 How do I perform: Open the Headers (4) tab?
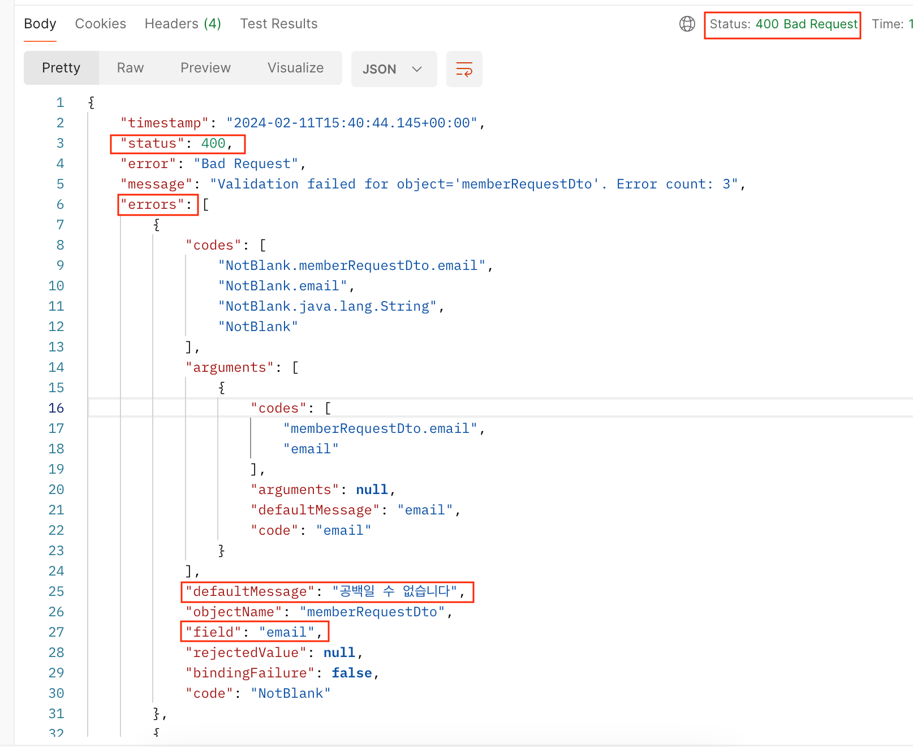[x=183, y=24]
